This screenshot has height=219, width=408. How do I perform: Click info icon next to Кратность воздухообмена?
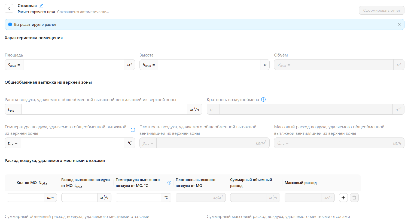[263, 99]
